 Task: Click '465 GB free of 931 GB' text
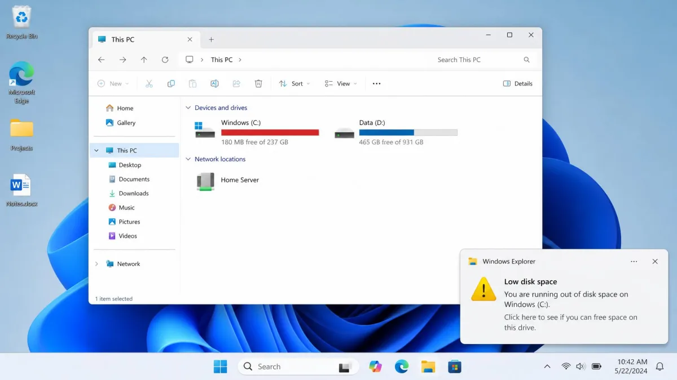391,142
